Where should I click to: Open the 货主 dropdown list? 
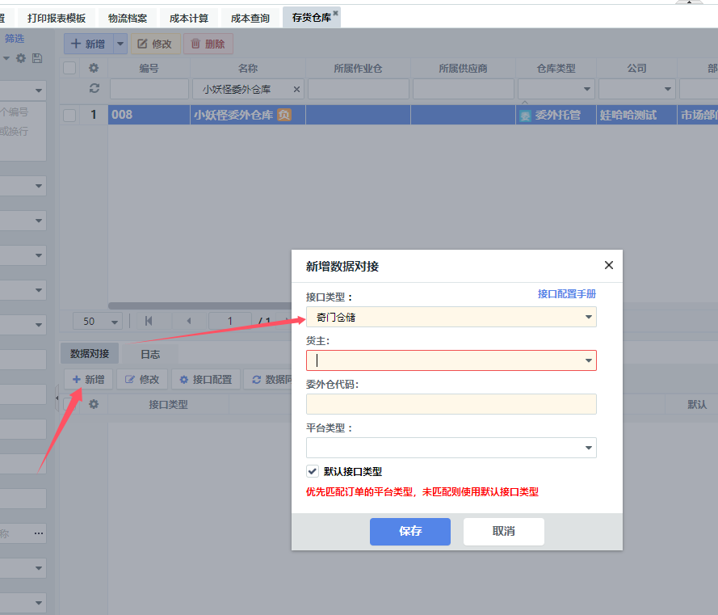point(589,360)
